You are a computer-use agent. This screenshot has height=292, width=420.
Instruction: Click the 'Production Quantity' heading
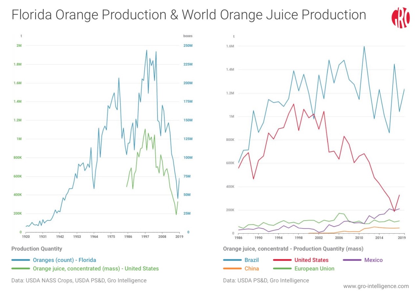click(37, 249)
